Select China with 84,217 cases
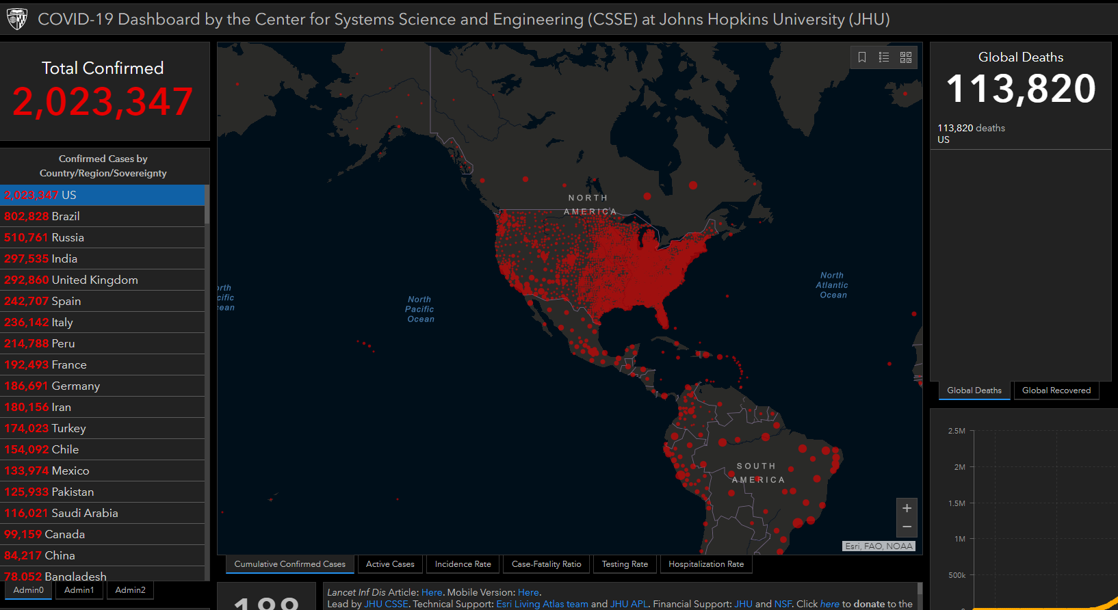This screenshot has width=1118, height=610. (103, 555)
